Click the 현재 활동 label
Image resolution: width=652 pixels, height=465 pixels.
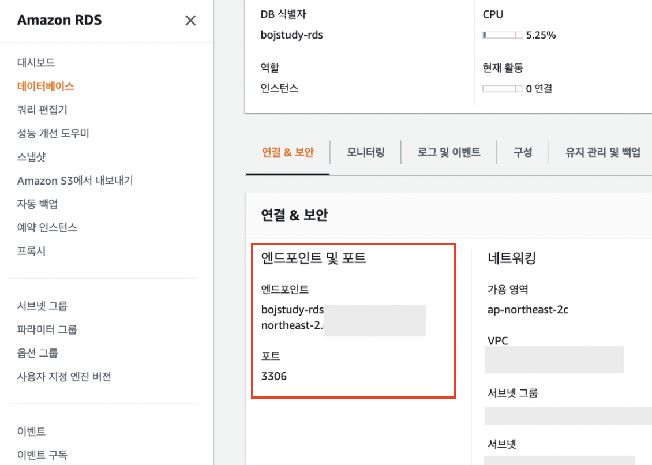tap(503, 68)
